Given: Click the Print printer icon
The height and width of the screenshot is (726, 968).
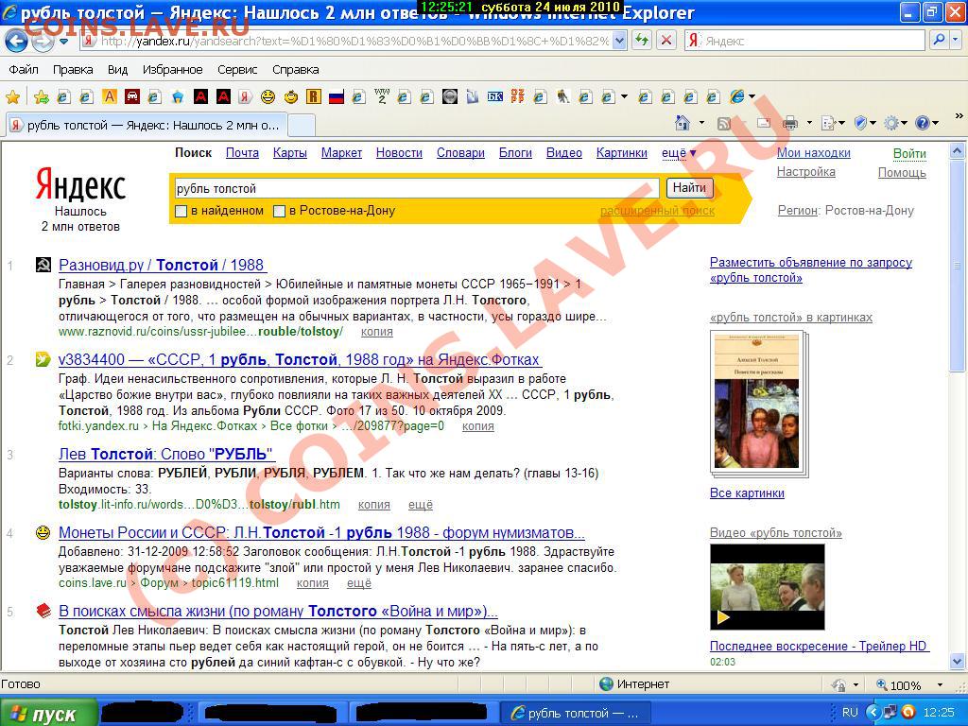Looking at the screenshot, I should (x=790, y=123).
